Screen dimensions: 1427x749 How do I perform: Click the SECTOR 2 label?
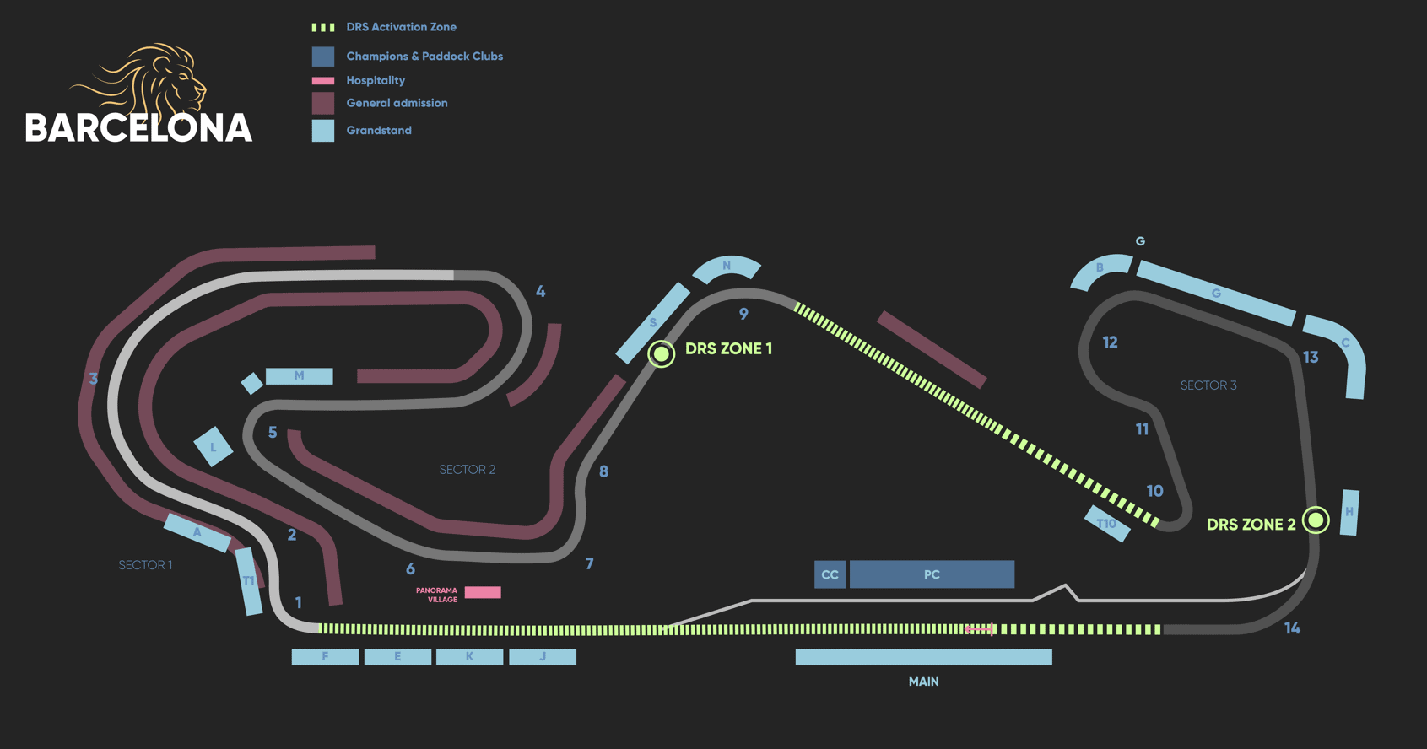pyautogui.click(x=467, y=470)
